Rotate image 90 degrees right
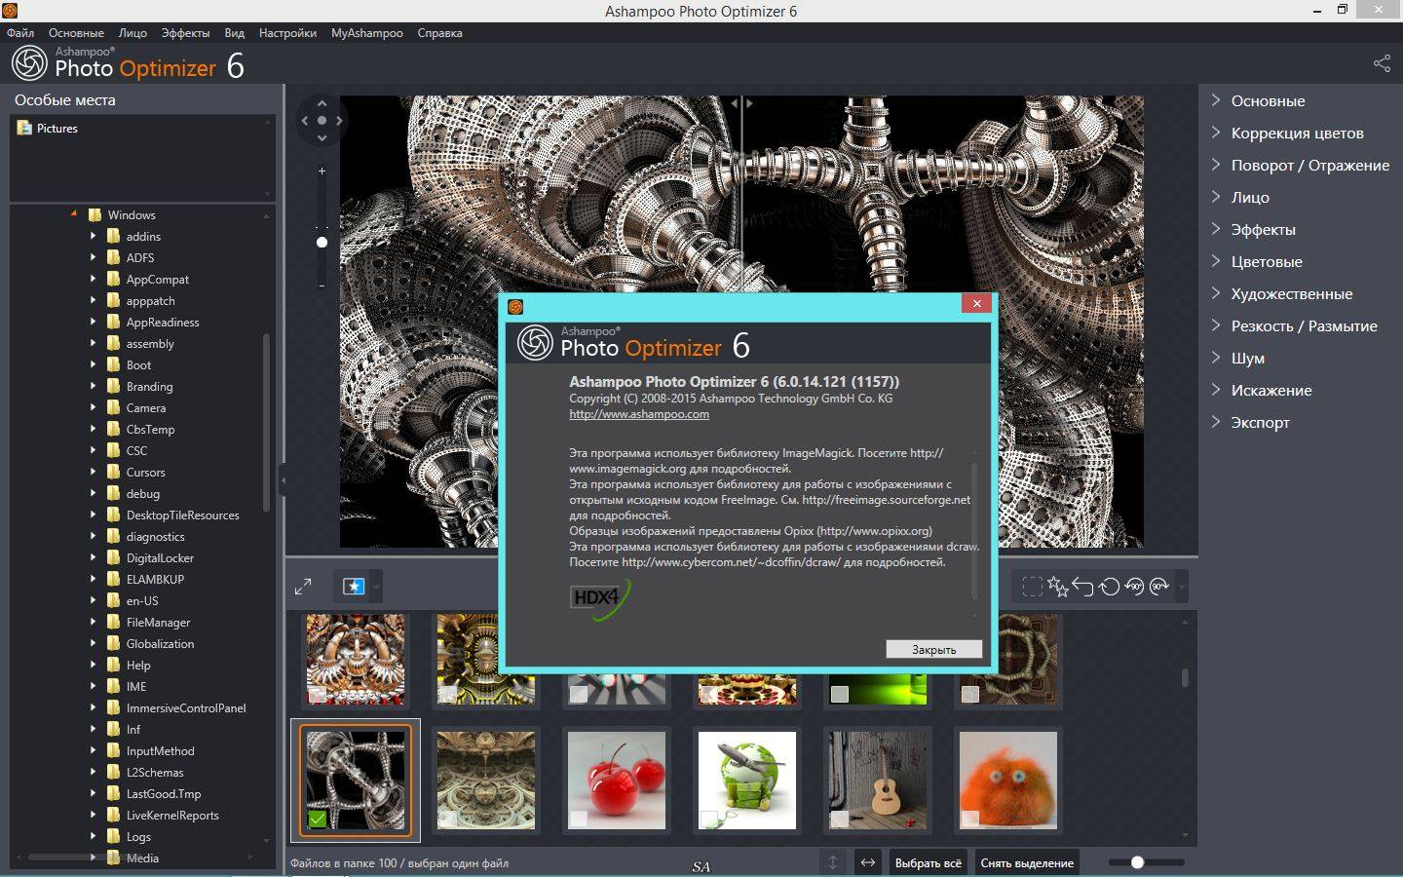 point(1159,587)
